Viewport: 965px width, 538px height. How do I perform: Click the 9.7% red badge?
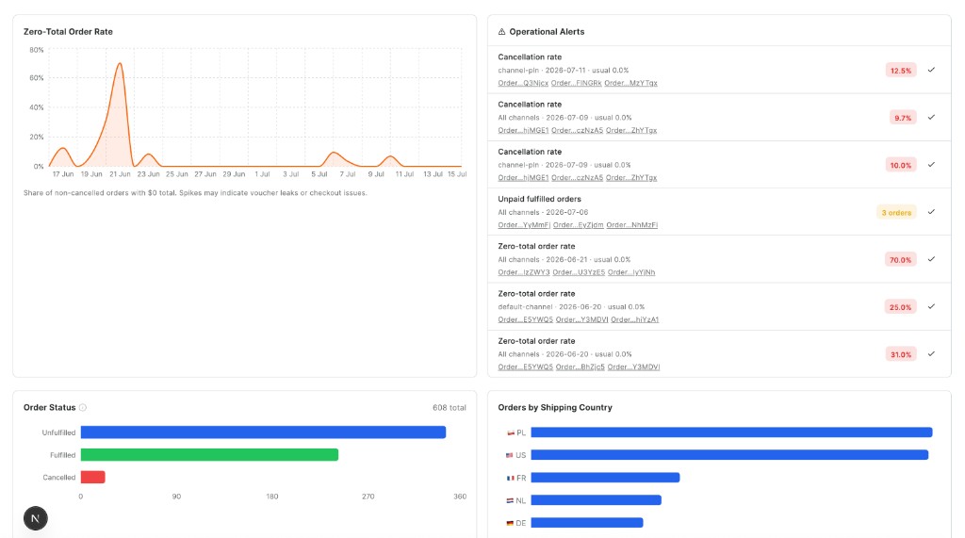[x=903, y=118]
